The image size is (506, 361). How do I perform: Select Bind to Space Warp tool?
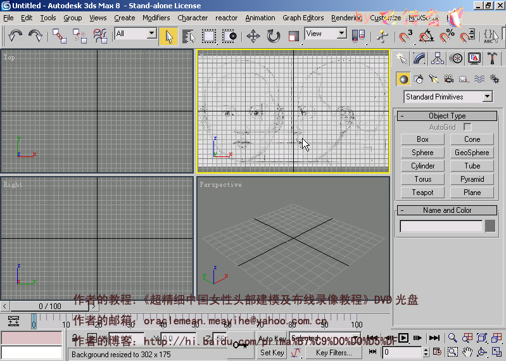[x=100, y=36]
